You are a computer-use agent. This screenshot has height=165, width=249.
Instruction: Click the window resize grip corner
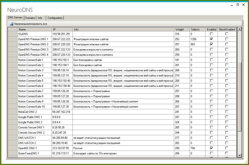click(x=246, y=162)
